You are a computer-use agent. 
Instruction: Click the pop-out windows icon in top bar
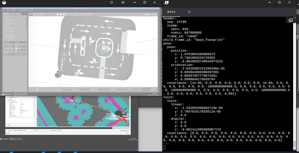[123, 2]
